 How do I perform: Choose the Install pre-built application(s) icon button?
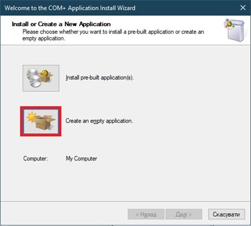41,78
